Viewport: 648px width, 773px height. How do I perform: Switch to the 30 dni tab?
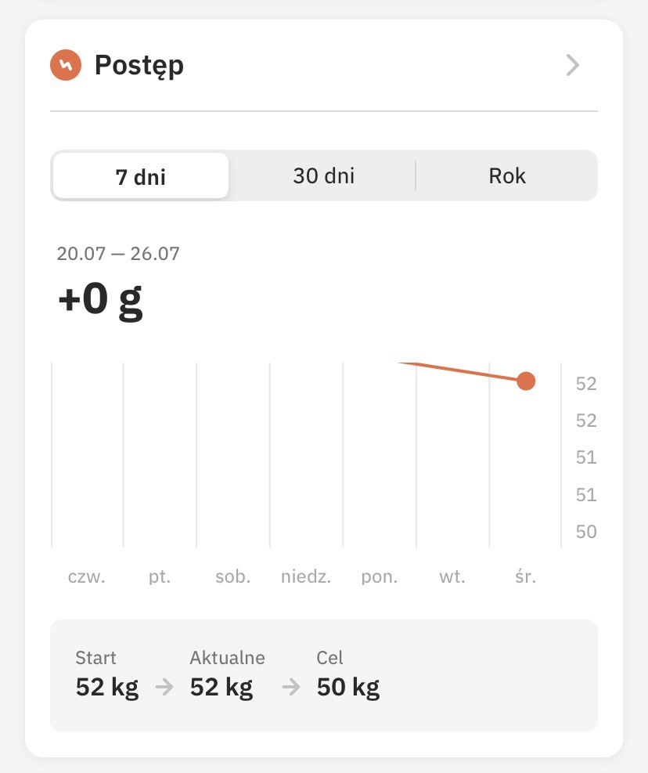pos(324,175)
